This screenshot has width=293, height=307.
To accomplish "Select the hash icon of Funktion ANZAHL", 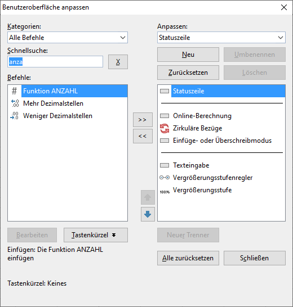I will (x=15, y=91).
